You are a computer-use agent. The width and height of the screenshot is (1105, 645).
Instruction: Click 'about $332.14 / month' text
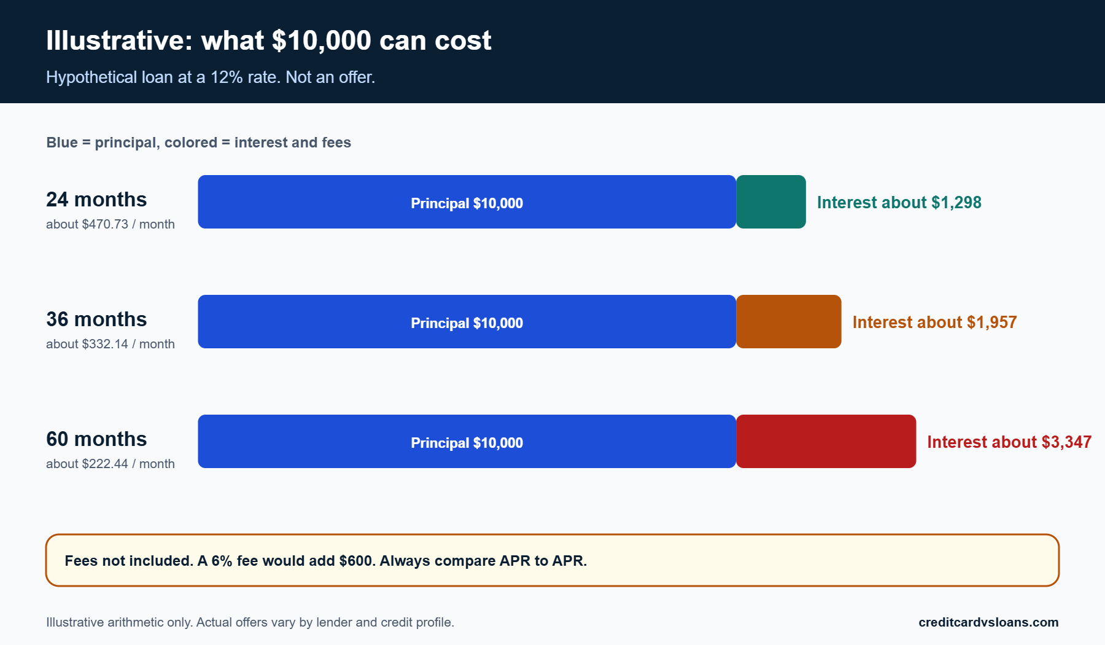point(110,344)
